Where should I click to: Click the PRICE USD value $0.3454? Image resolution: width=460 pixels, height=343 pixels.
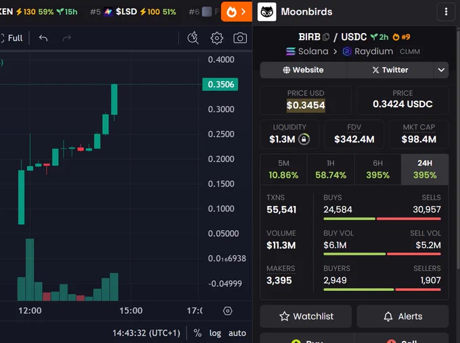pos(306,105)
